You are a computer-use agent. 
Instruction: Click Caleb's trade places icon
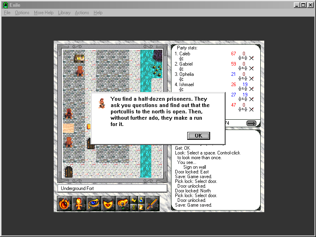tap(243, 58)
